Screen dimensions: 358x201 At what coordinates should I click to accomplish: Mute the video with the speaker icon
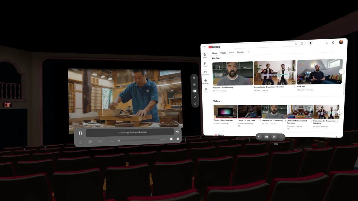178,132
